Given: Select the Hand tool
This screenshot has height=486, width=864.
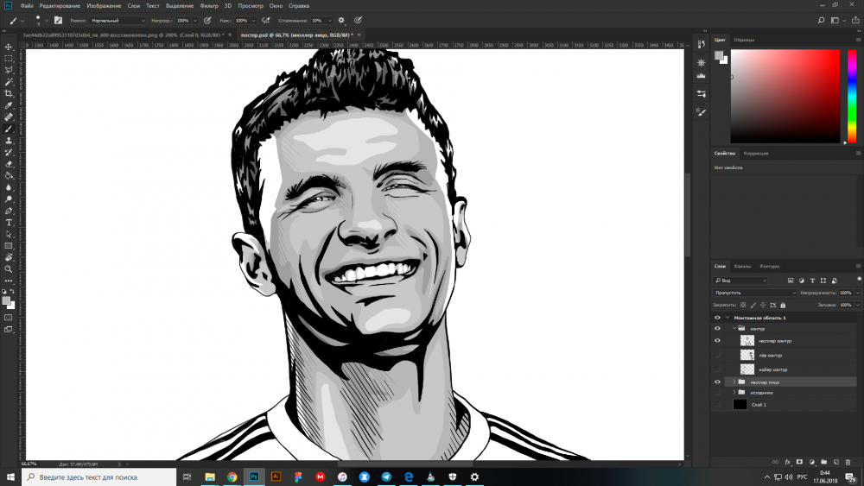Looking at the screenshot, I should (9, 257).
